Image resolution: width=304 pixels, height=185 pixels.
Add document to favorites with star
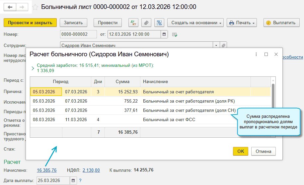click(x=35, y=7)
